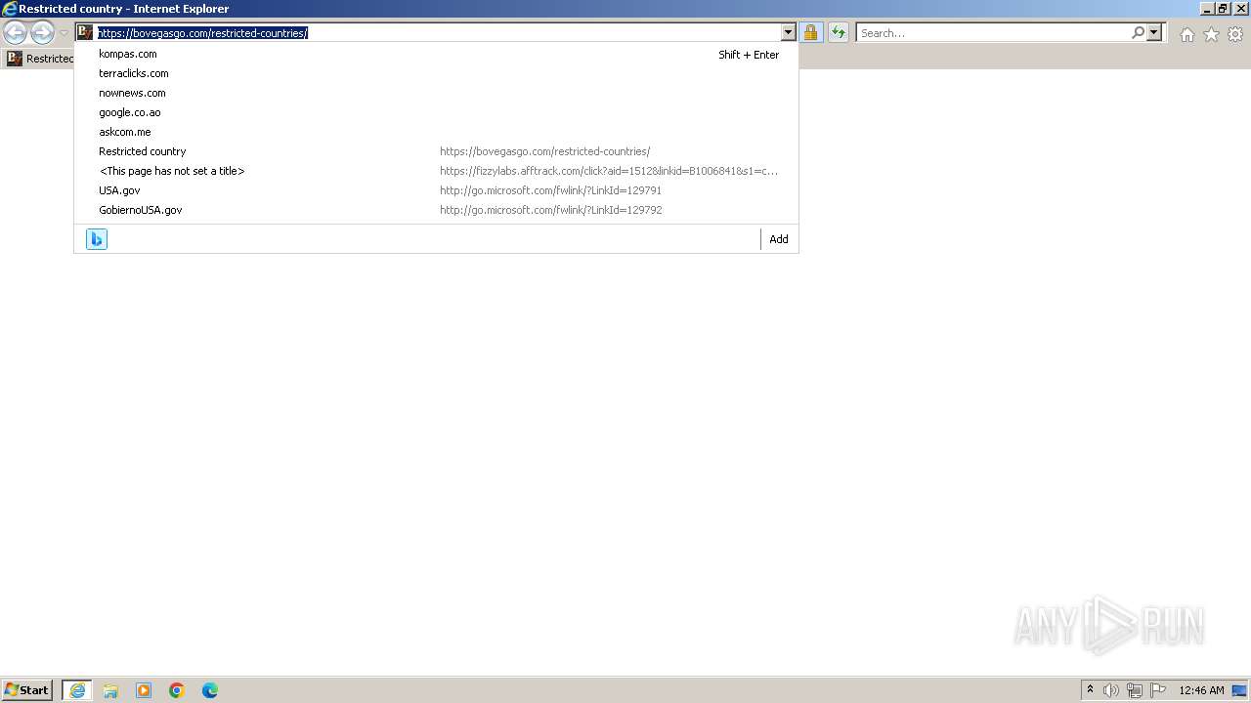Open the search provider dropdown

click(x=1154, y=33)
